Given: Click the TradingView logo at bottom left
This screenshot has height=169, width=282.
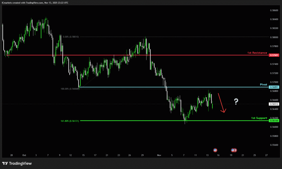Looking at the screenshot, I should click(x=17, y=164).
